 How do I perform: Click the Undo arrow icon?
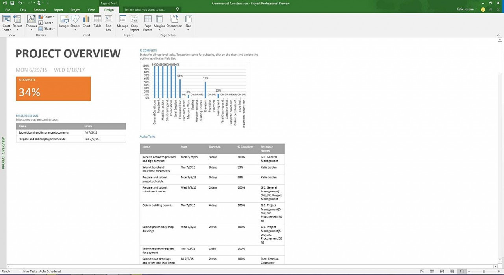tap(20, 3)
